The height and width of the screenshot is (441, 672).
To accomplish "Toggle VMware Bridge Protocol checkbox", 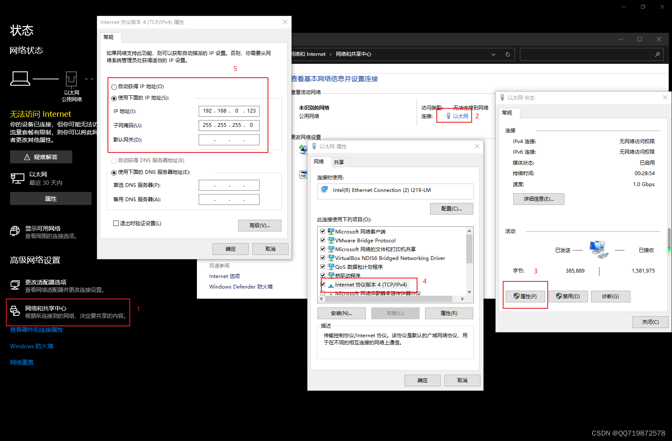I will click(x=323, y=240).
